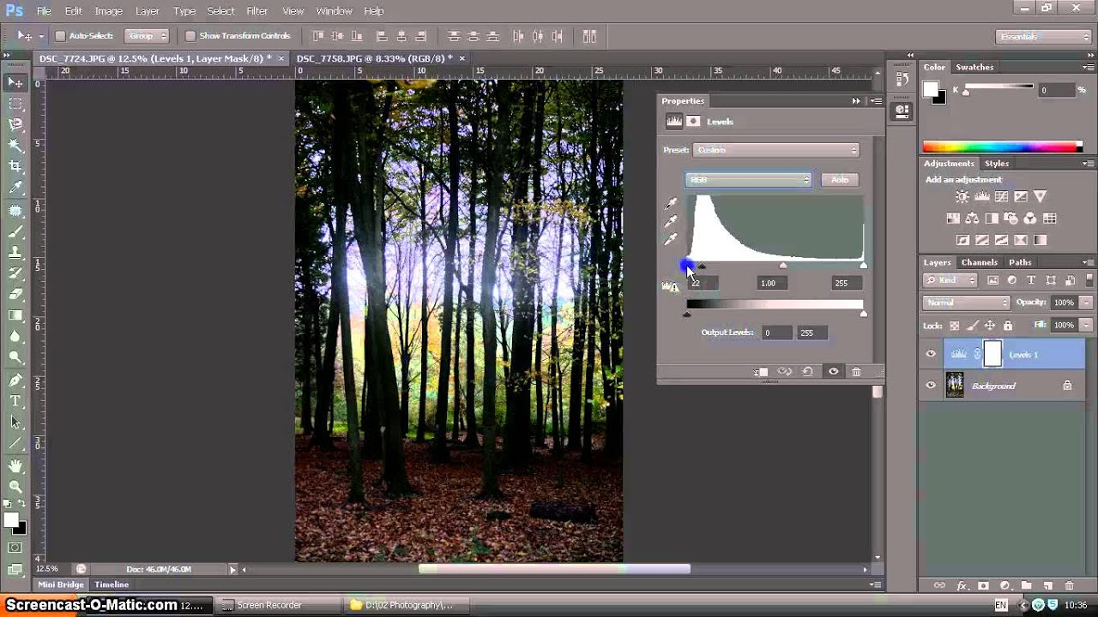Viewport: 1098px width, 617px height.
Task: Select the Hand tool
Action: coord(15,465)
